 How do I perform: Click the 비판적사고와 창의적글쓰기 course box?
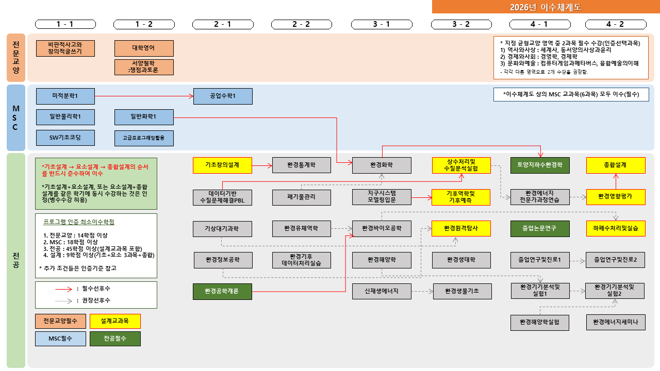(x=65, y=48)
